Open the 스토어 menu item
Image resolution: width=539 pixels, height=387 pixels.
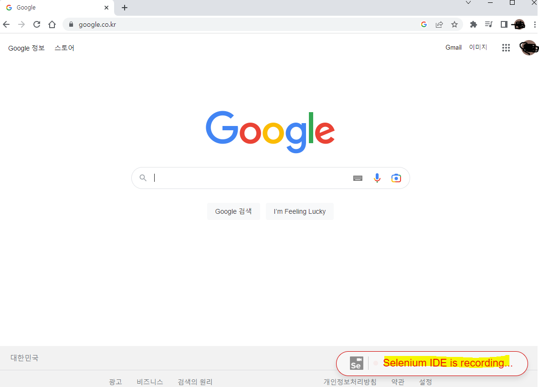click(x=64, y=48)
